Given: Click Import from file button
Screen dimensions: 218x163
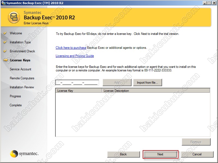Looking at the screenshot, I should pyautogui.click(x=148, y=83).
